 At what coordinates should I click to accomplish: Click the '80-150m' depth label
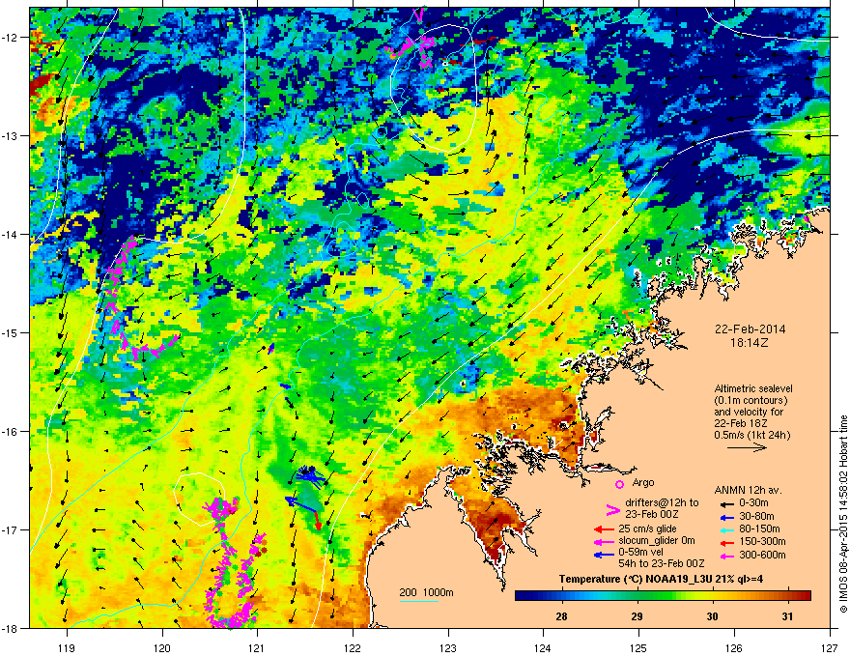pyautogui.click(x=759, y=529)
